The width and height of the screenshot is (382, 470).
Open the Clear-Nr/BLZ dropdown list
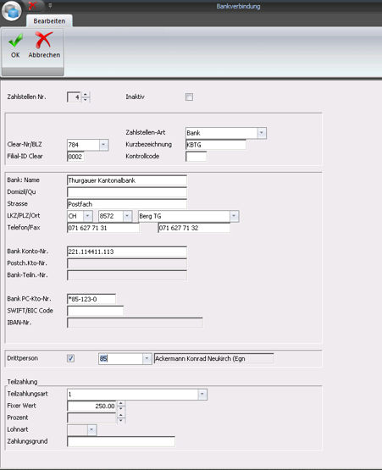103,145
